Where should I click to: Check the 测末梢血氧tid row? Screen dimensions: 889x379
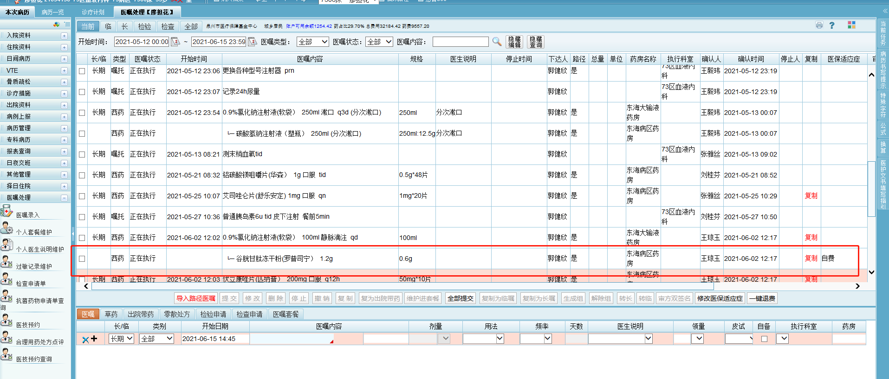tap(82, 154)
